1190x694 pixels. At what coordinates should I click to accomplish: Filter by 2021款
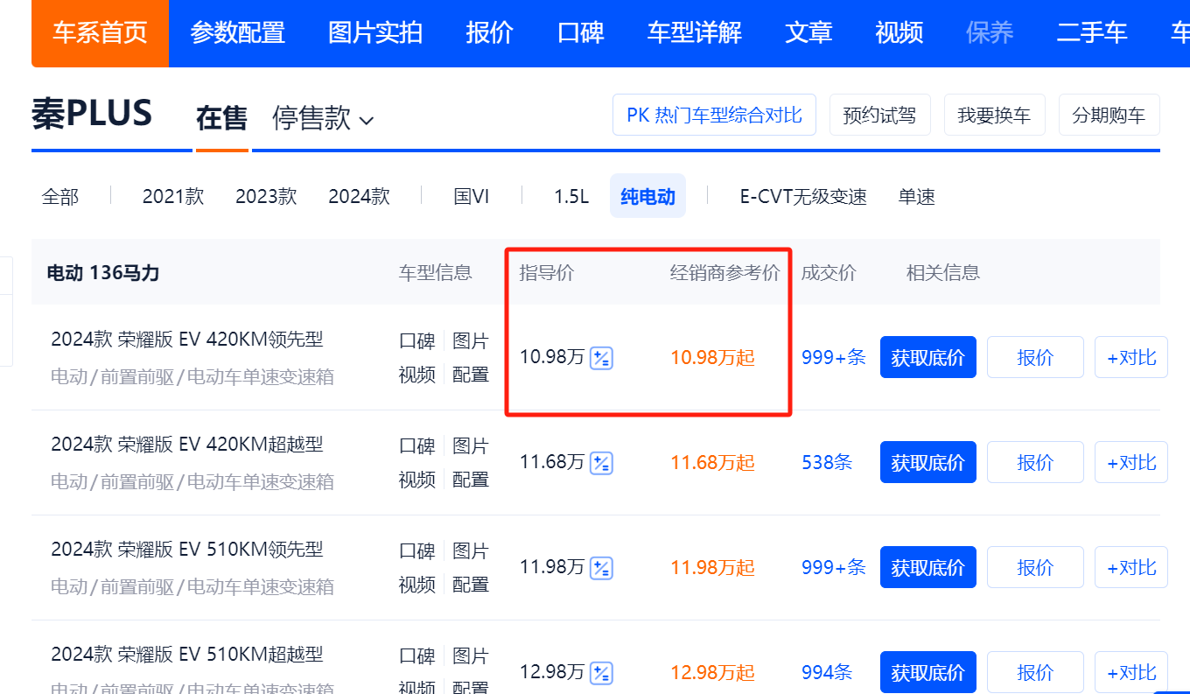173,196
